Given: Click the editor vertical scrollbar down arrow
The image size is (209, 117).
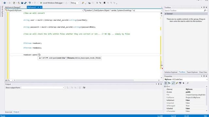Looking at the screenshot, I should pos(161,78).
